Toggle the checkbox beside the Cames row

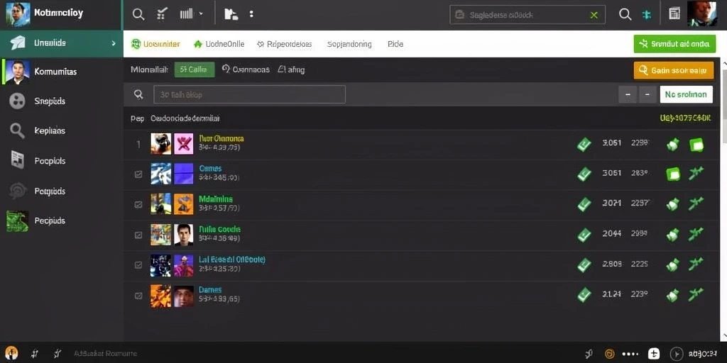point(138,174)
